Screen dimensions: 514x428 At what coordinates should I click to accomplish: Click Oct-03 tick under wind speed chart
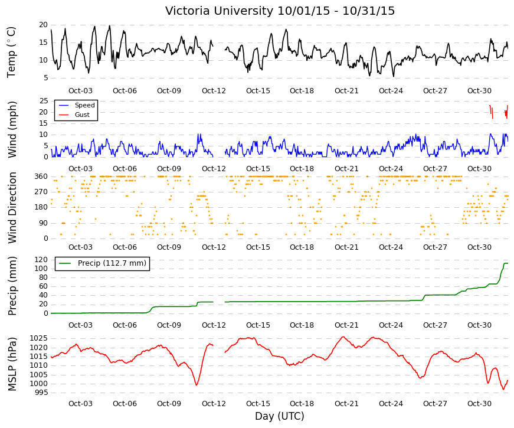coord(80,169)
